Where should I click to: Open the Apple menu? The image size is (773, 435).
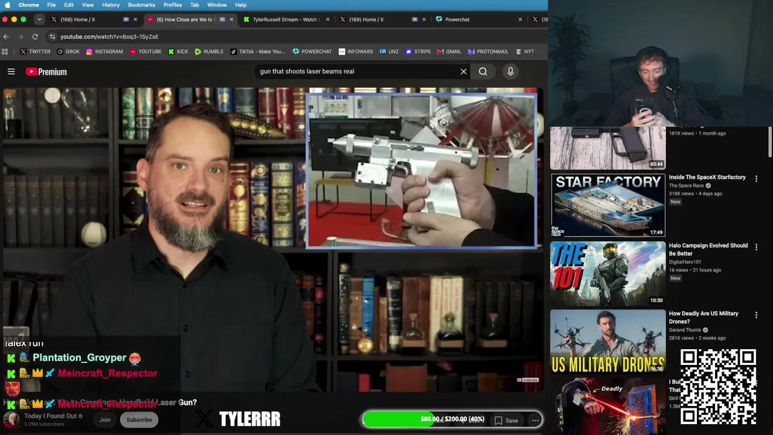(8, 5)
